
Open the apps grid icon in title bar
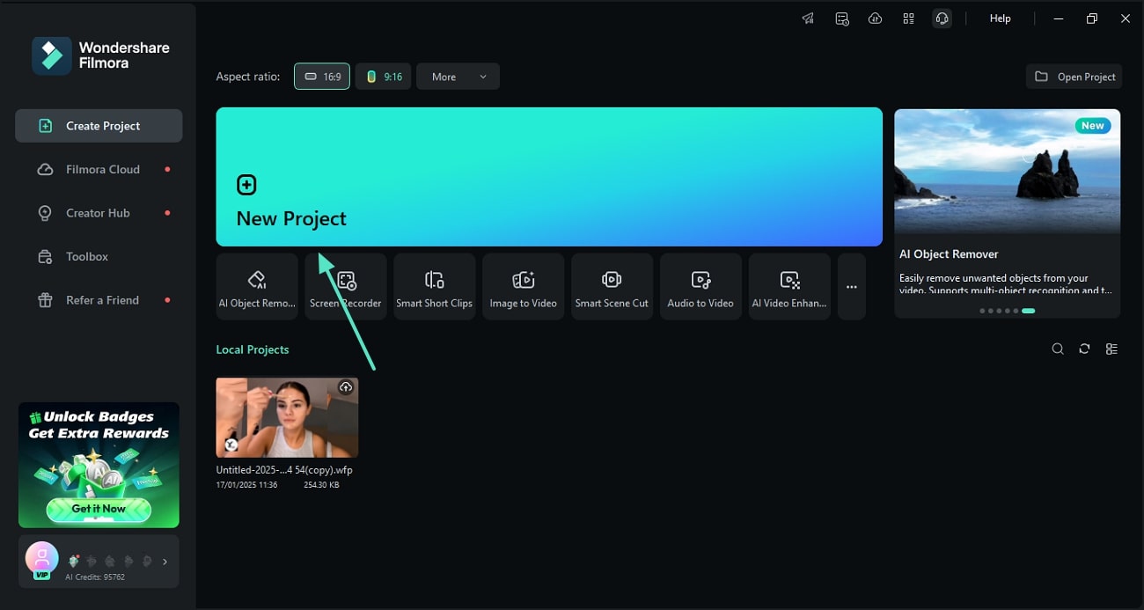pyautogui.click(x=908, y=18)
